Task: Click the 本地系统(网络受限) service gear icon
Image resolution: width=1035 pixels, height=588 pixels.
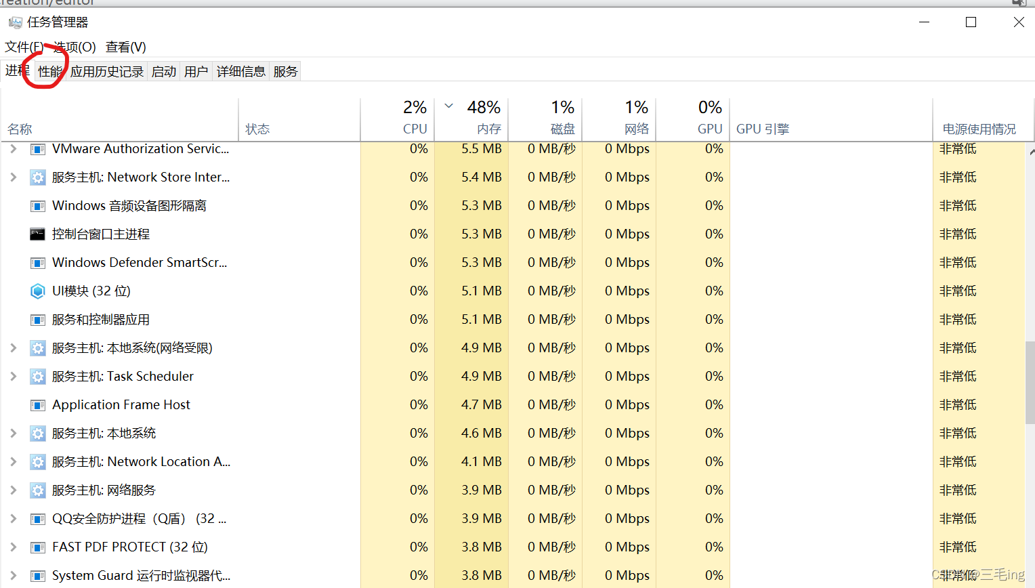Action: [x=38, y=348]
